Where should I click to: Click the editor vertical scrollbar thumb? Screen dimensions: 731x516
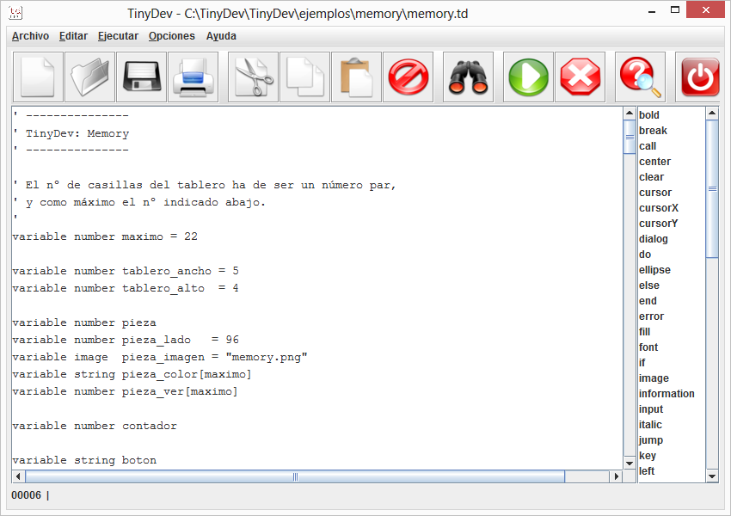click(x=630, y=137)
